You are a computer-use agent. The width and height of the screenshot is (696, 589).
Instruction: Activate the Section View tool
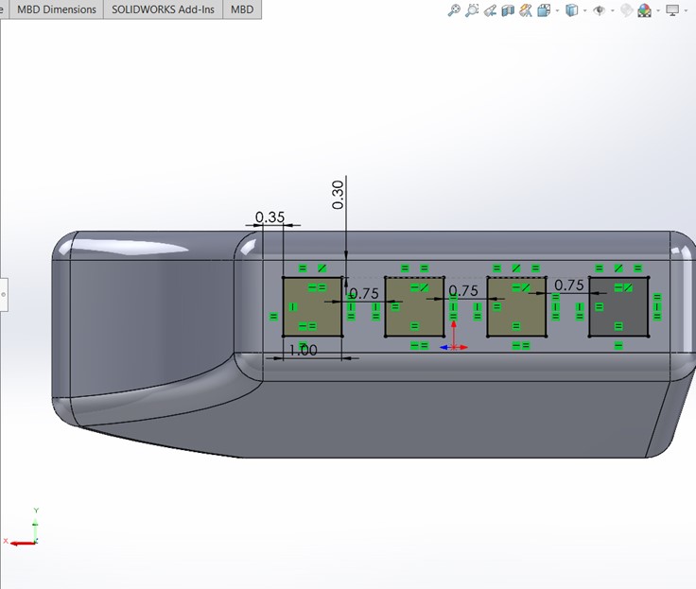point(508,9)
